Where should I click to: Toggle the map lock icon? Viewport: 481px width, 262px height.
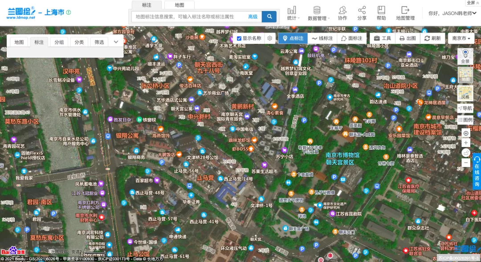(466, 153)
